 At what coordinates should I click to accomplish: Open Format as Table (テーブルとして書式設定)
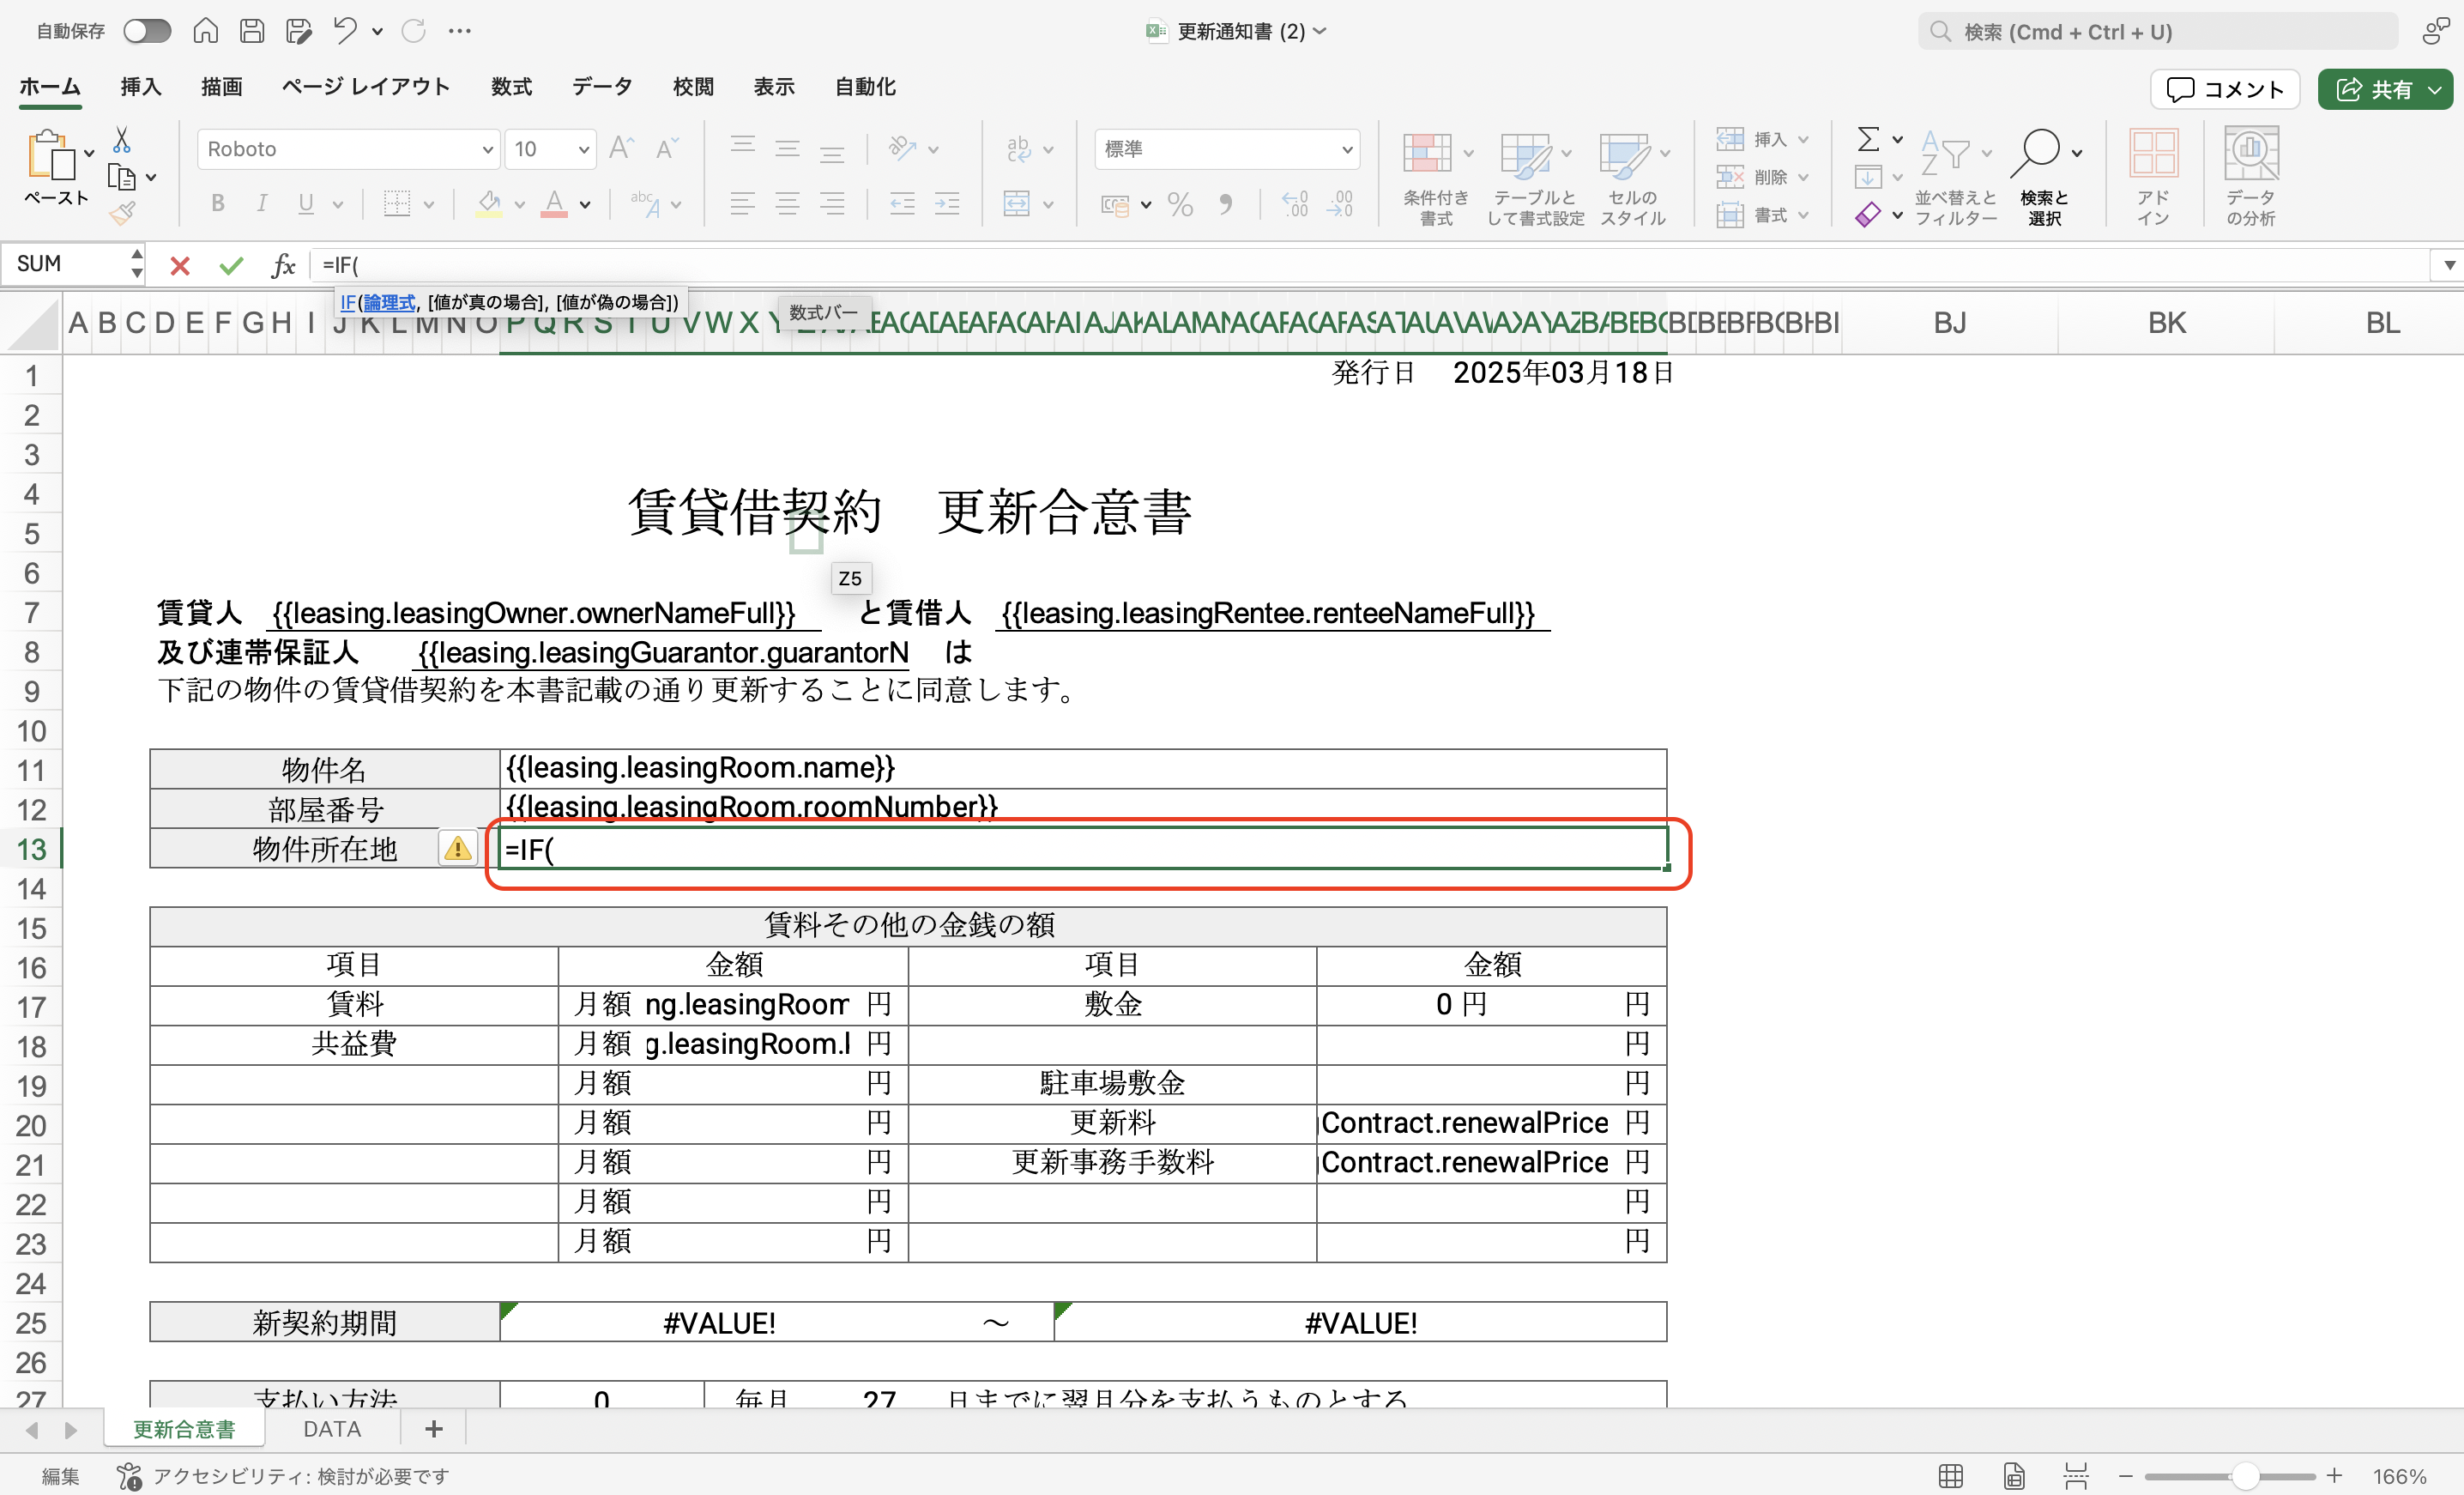coord(1535,178)
